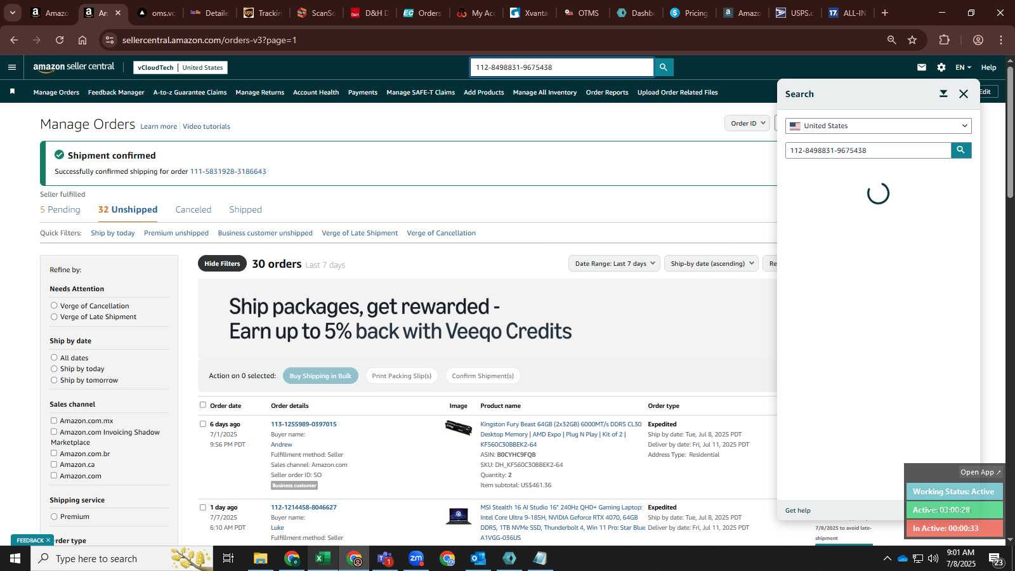Image resolution: width=1015 pixels, height=571 pixels.
Task: Click the browser address bar URL
Action: click(209, 40)
